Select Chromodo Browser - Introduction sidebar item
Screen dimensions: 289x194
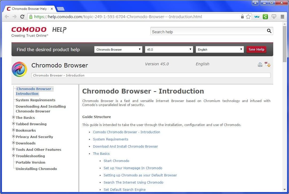coord(35,91)
